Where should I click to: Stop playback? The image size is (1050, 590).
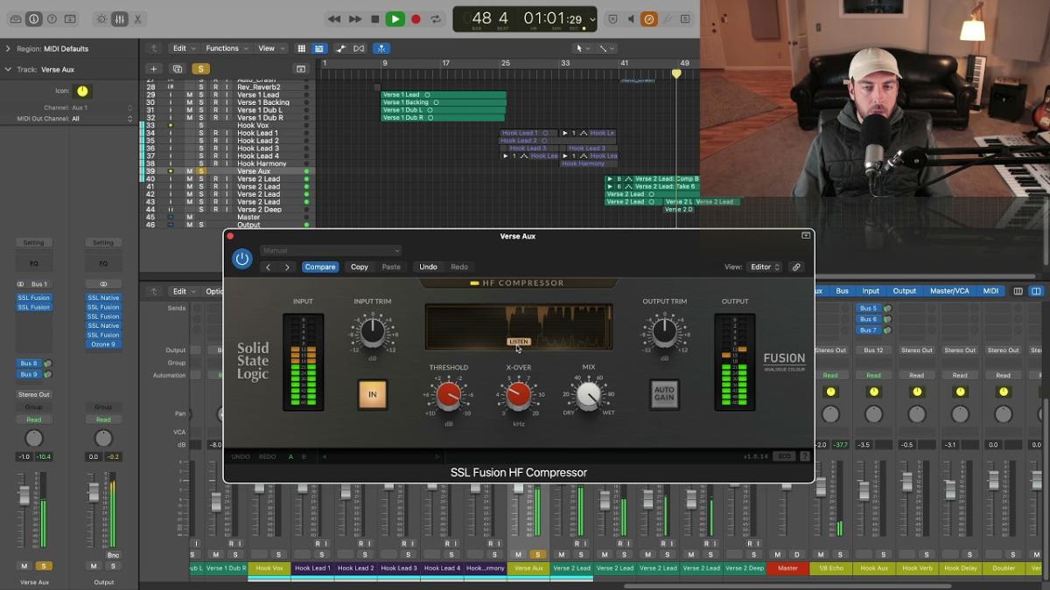tap(374, 18)
